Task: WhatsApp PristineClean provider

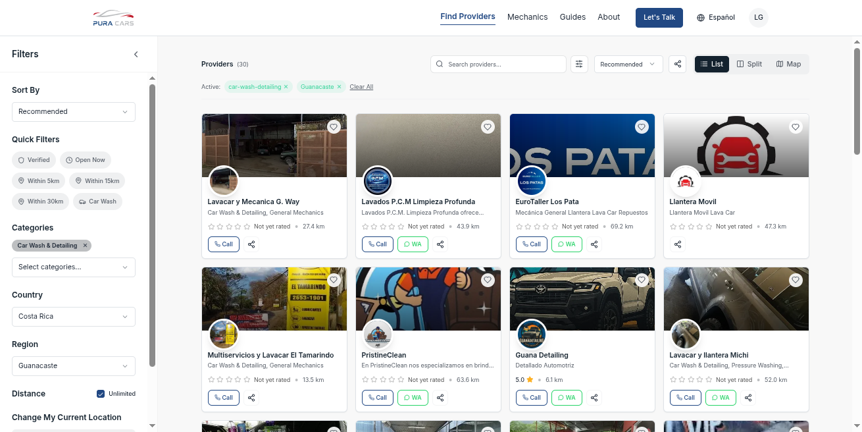Action: click(413, 398)
